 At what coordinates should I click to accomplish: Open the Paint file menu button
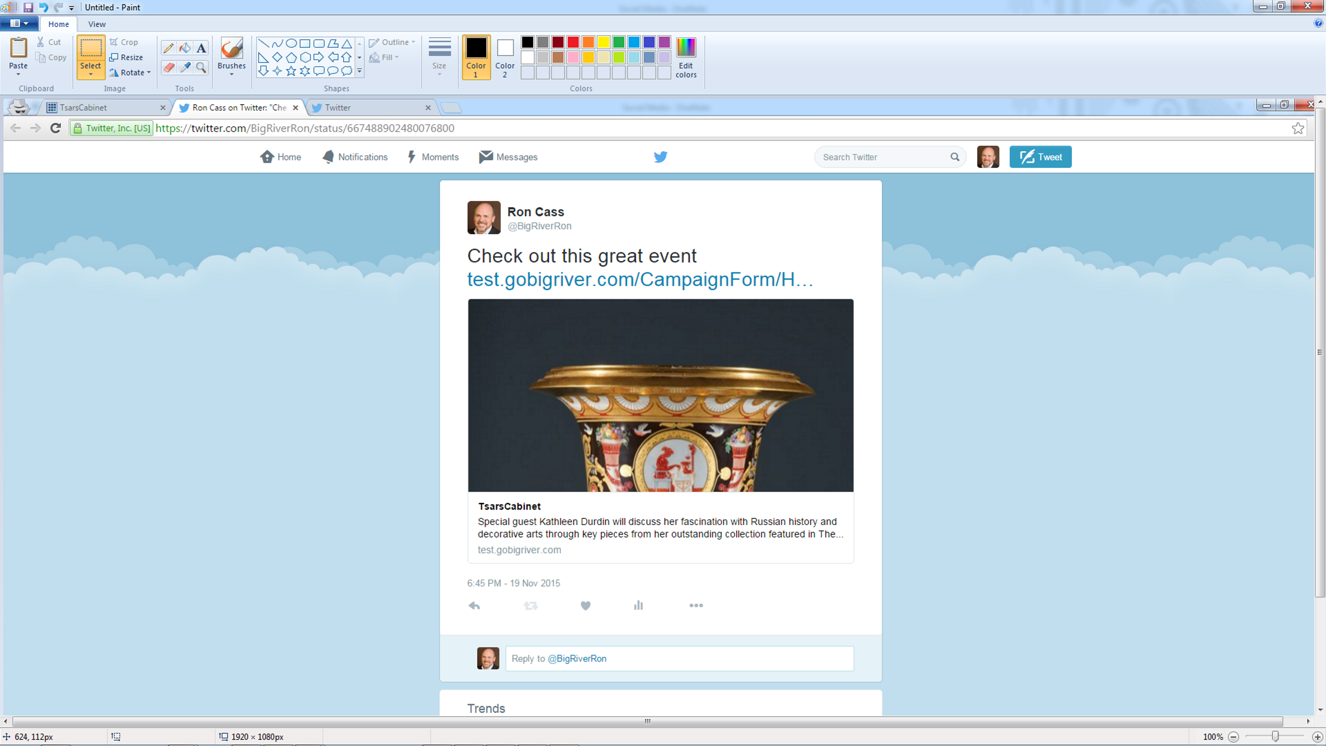point(19,24)
